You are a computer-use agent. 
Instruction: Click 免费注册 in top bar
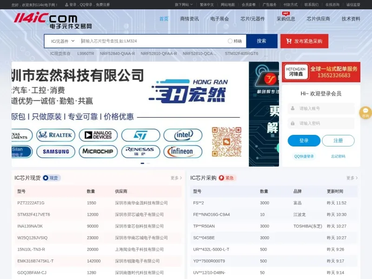coord(103,5)
